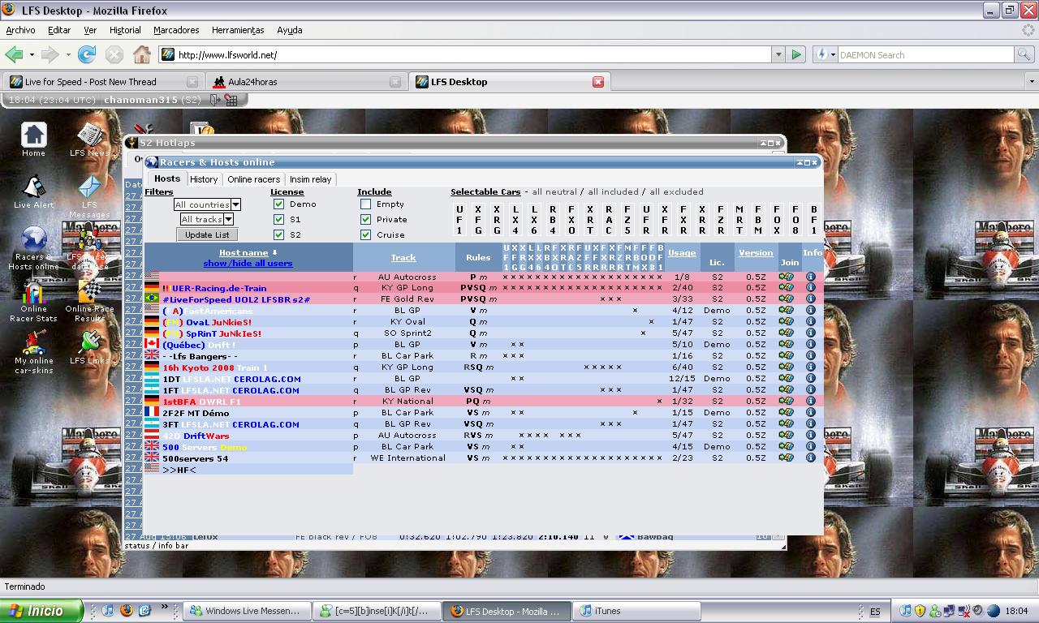Open the LFS News desktop icon

(89, 135)
